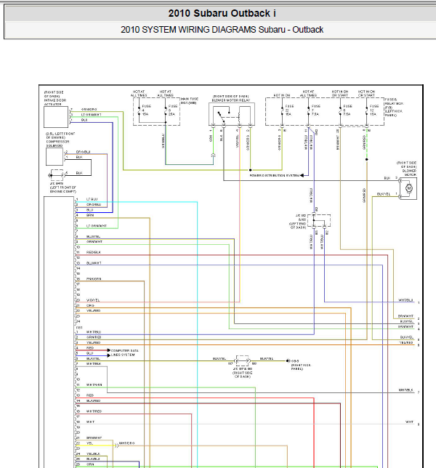Click the 'COMPUTER DATA LINES SYSTEM' label
436x468 pixels.
pos(124,352)
